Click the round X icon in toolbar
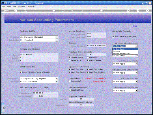 click(147, 10)
